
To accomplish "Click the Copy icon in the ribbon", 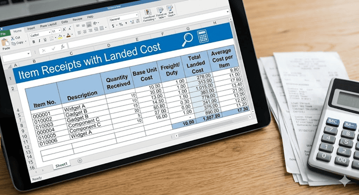I will pos(14,44).
